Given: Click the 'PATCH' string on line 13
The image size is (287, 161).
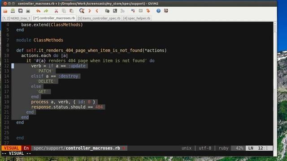Looking at the screenshot, I should 45,71.
